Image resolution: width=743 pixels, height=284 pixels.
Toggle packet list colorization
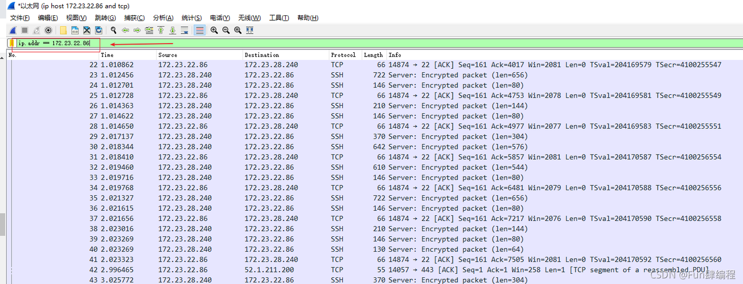(199, 30)
